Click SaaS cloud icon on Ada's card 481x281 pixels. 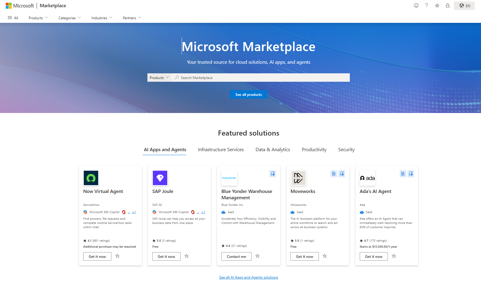(x=362, y=212)
